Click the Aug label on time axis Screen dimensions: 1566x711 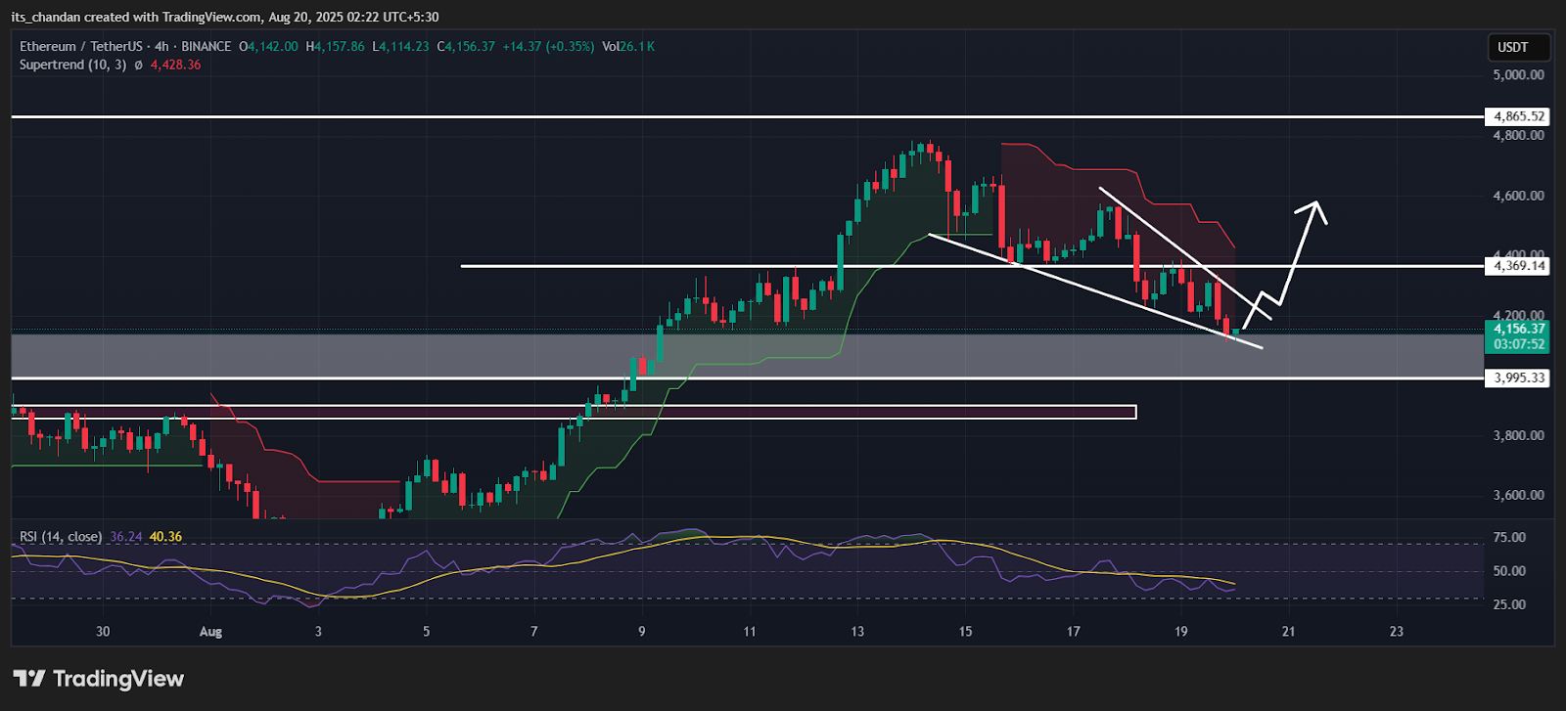[x=210, y=632]
